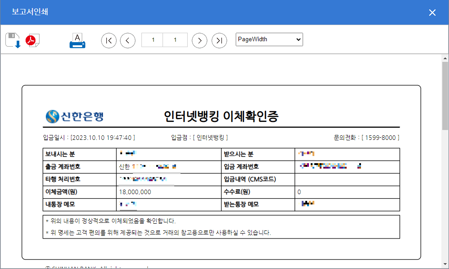Print the report with the printer icon
This screenshot has width=449, height=269.
(x=77, y=41)
